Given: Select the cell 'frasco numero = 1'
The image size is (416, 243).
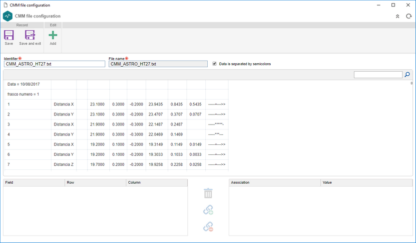Looking at the screenshot, I should 28,95.
